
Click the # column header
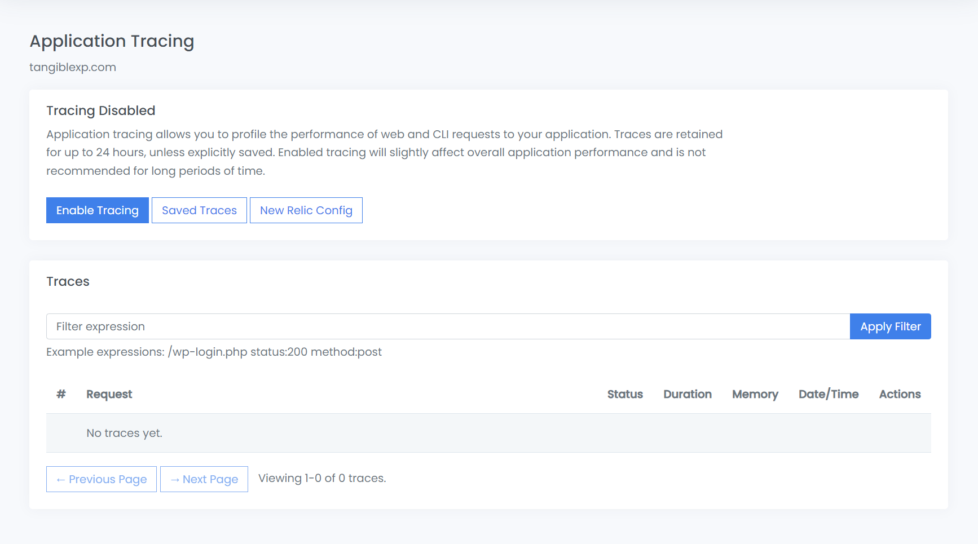pos(61,394)
